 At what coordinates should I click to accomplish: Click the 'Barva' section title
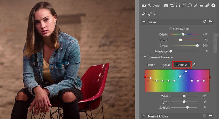pos(152,22)
